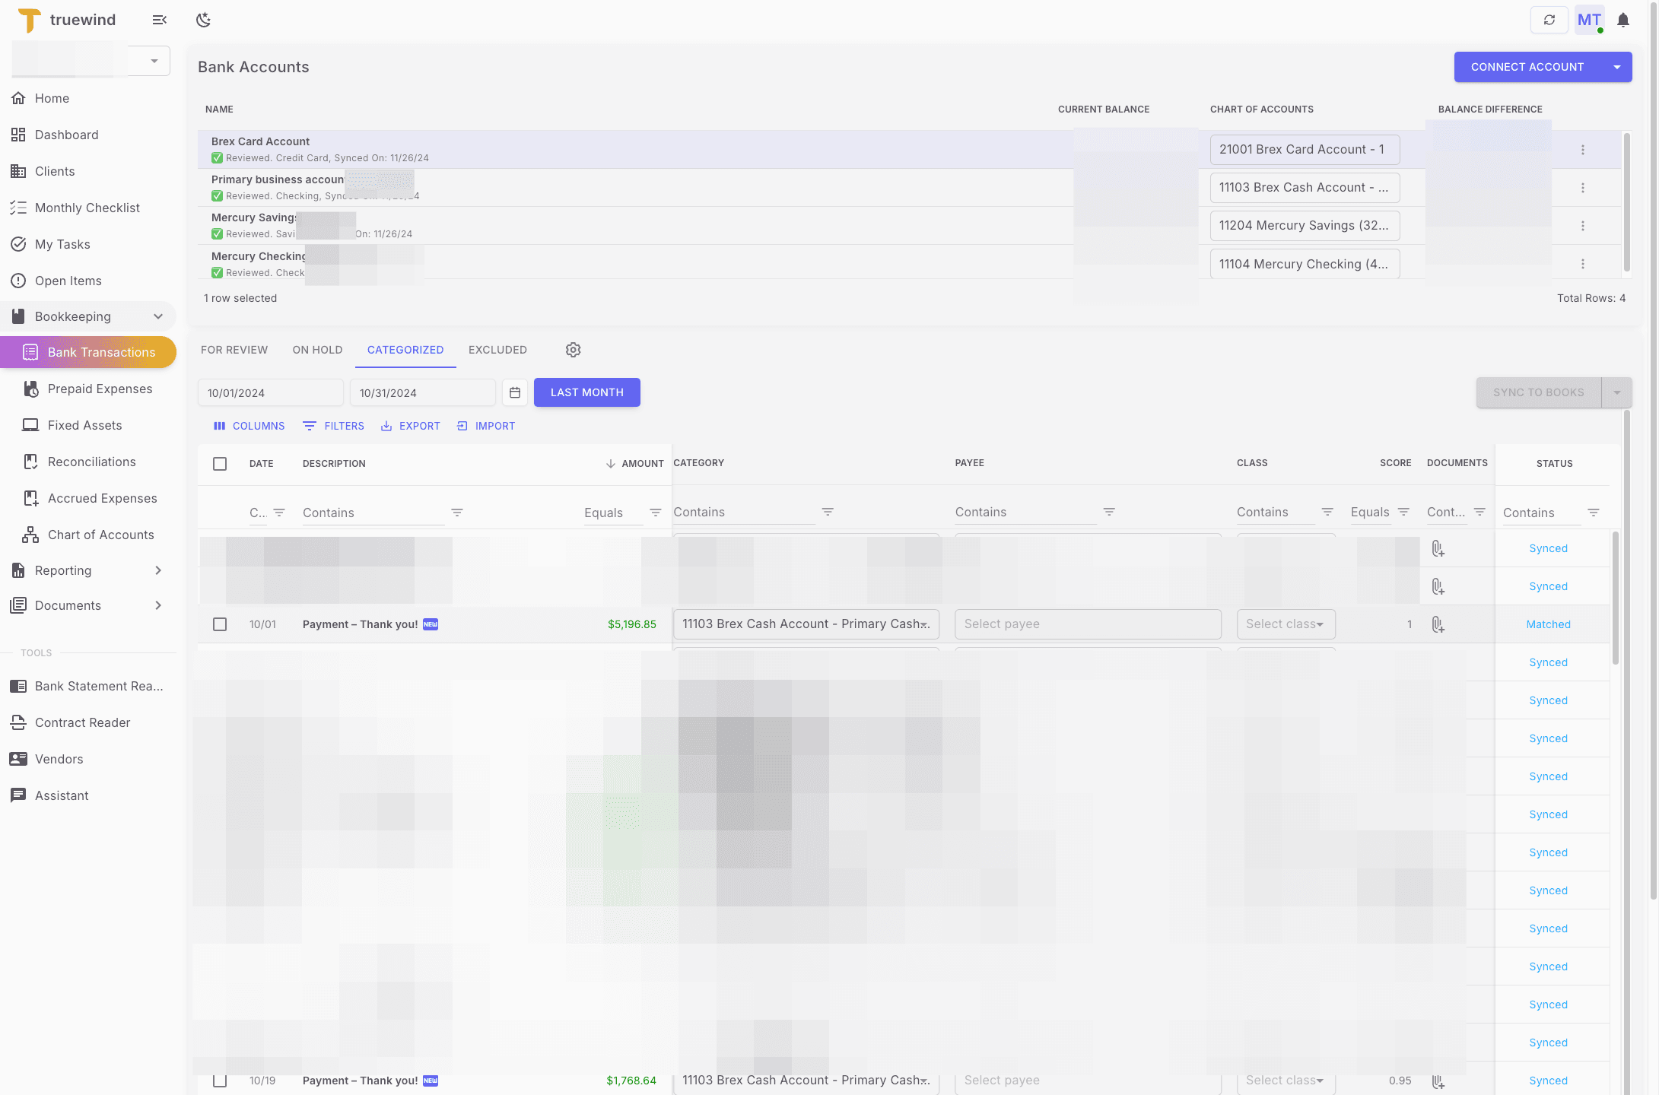Click the refresh icon near the avatar
This screenshot has height=1095, width=1659.
point(1549,19)
